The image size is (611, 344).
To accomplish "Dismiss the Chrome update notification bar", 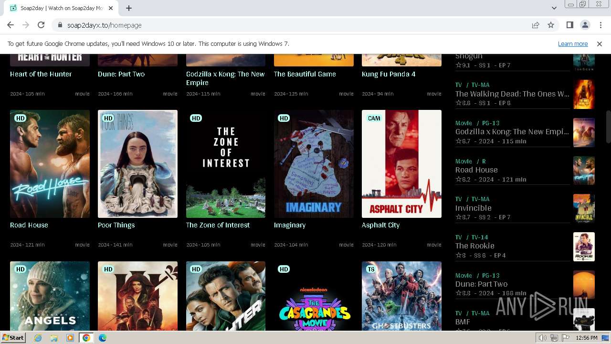I will 599,43.
